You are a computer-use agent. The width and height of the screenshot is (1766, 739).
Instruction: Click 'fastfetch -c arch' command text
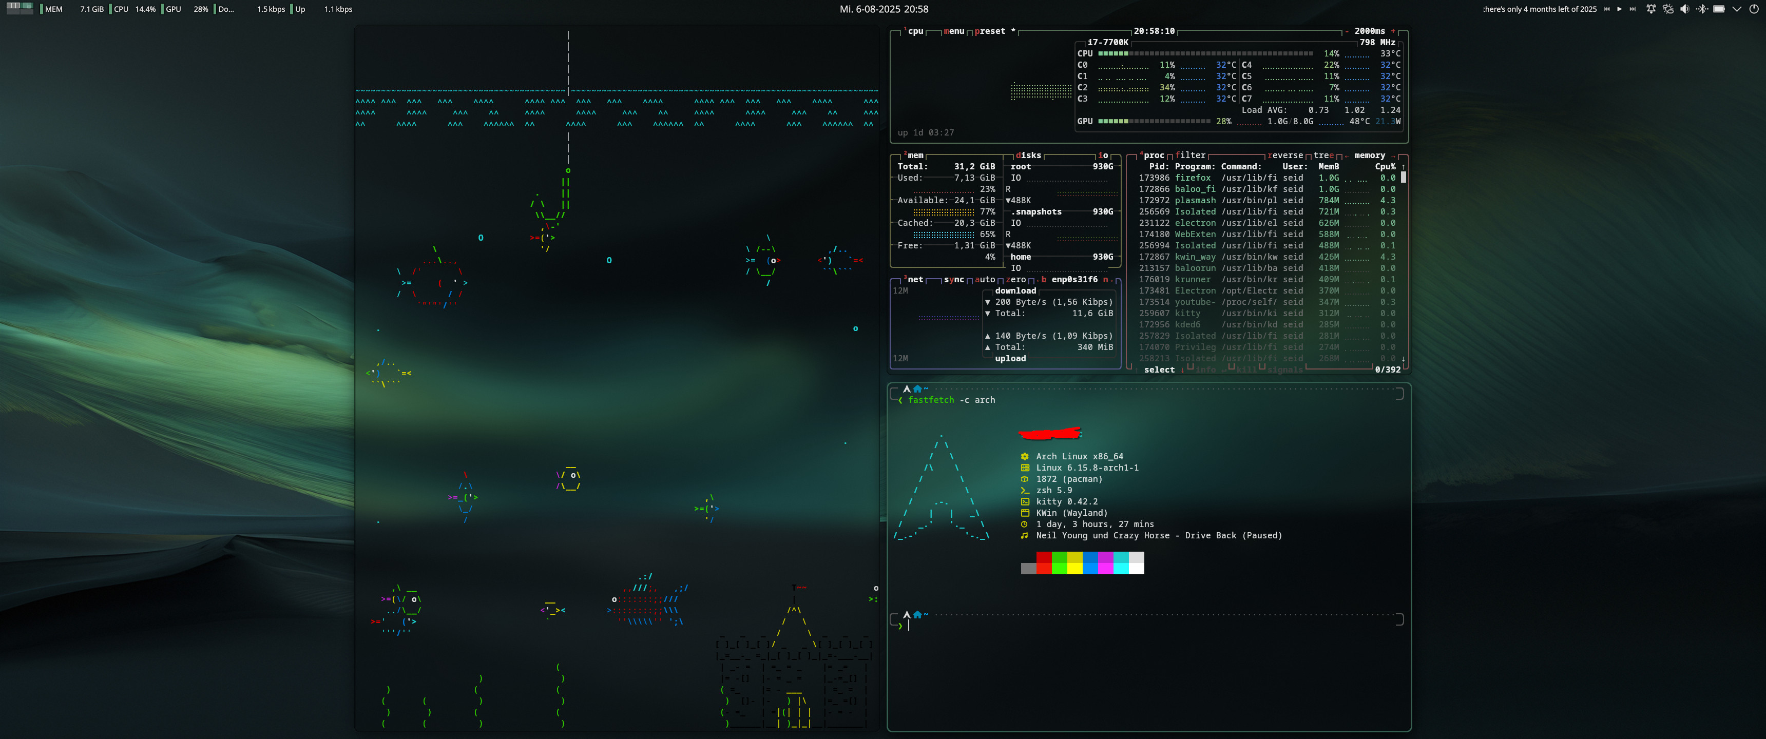(x=951, y=400)
